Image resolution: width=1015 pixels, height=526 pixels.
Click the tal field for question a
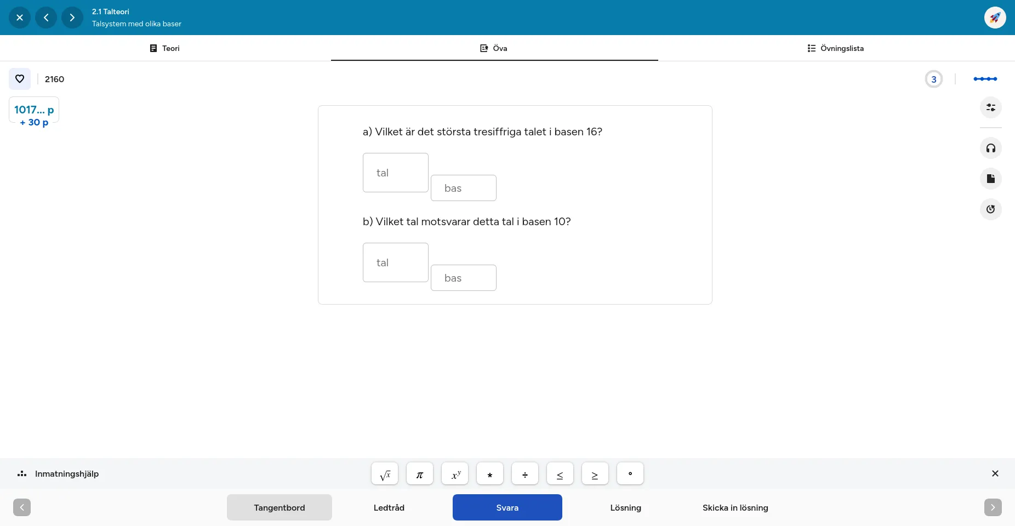[x=396, y=173]
